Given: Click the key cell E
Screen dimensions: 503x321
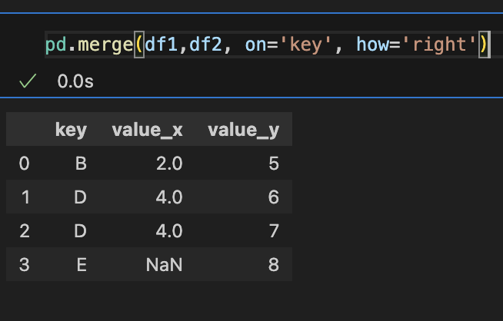Looking at the screenshot, I should click(x=82, y=265).
